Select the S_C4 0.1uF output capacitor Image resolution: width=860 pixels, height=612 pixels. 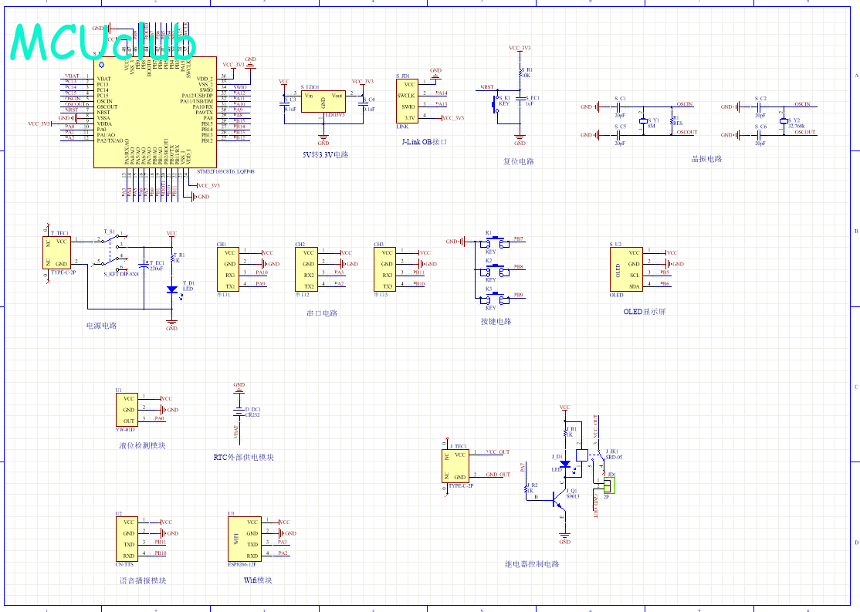pyautogui.click(x=363, y=103)
